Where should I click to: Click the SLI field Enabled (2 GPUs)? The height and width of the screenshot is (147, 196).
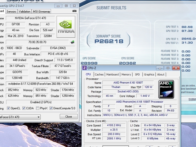pos(41,102)
